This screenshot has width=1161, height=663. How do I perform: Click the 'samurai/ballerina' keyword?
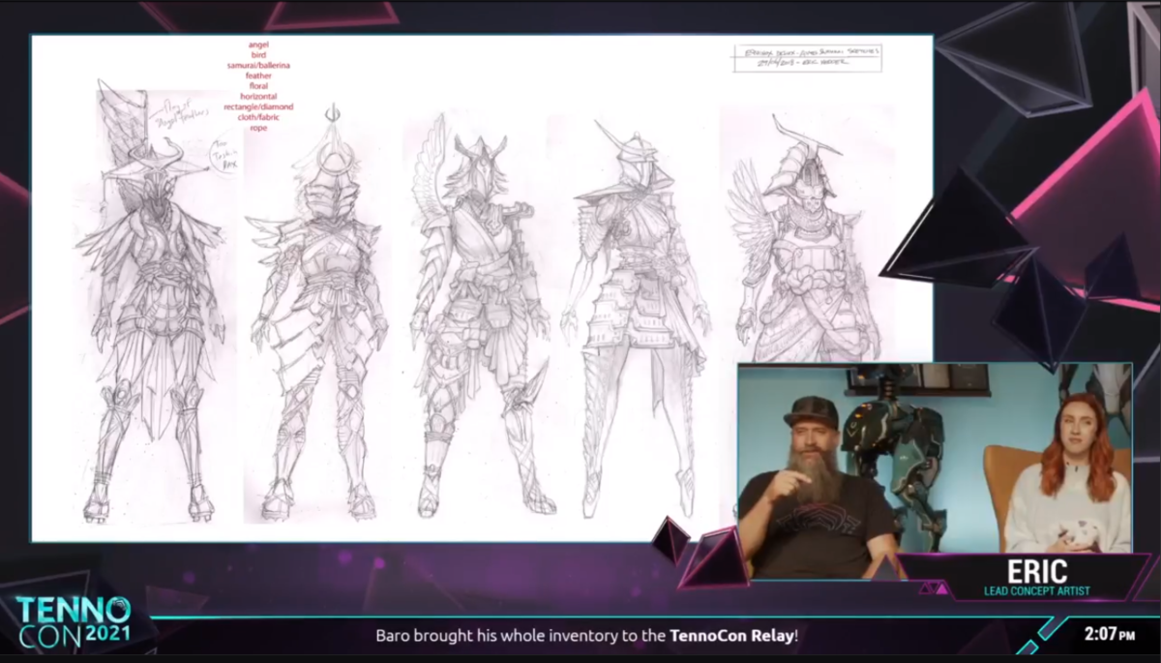pos(258,66)
